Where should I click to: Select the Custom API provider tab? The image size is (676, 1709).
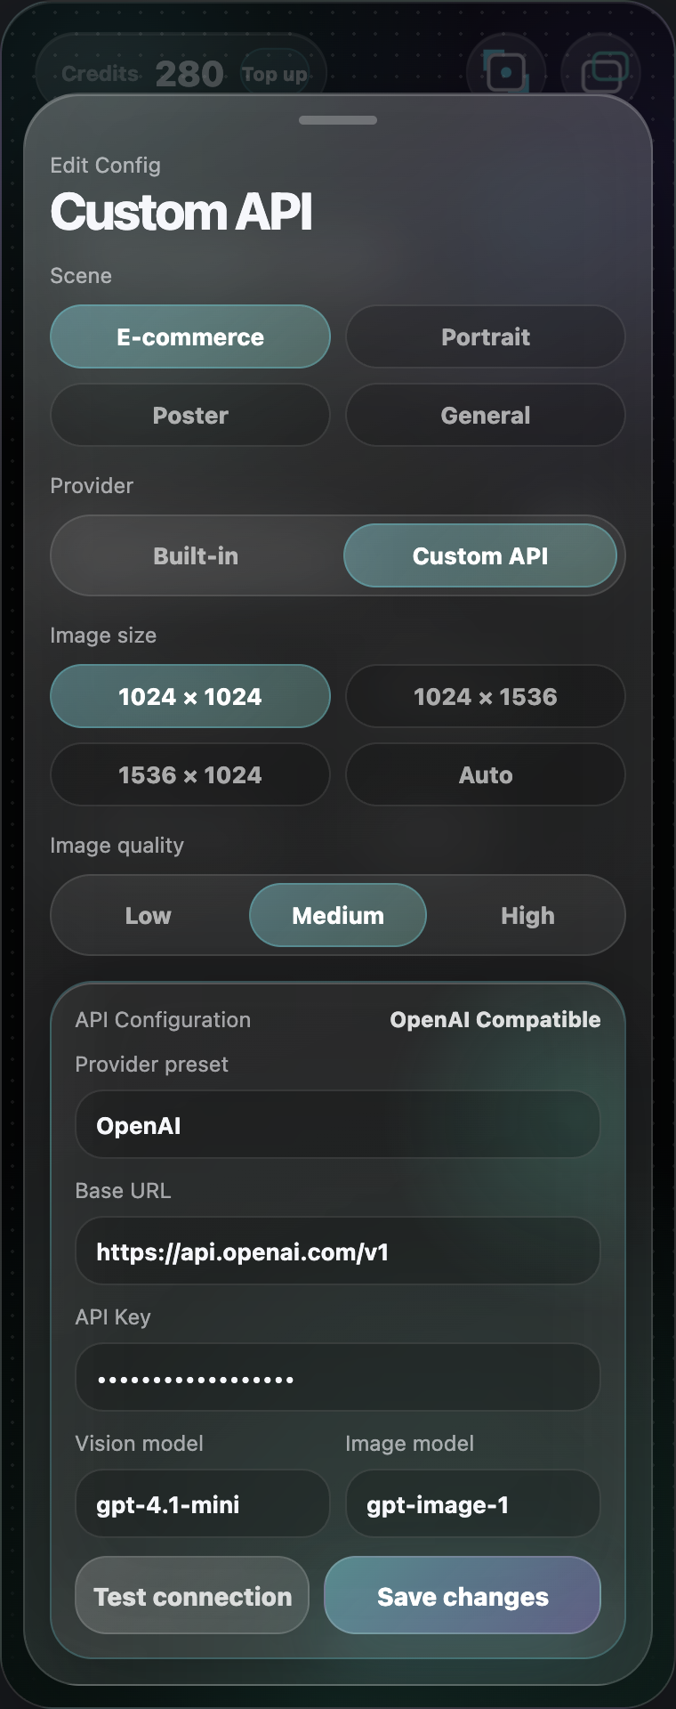tap(480, 555)
